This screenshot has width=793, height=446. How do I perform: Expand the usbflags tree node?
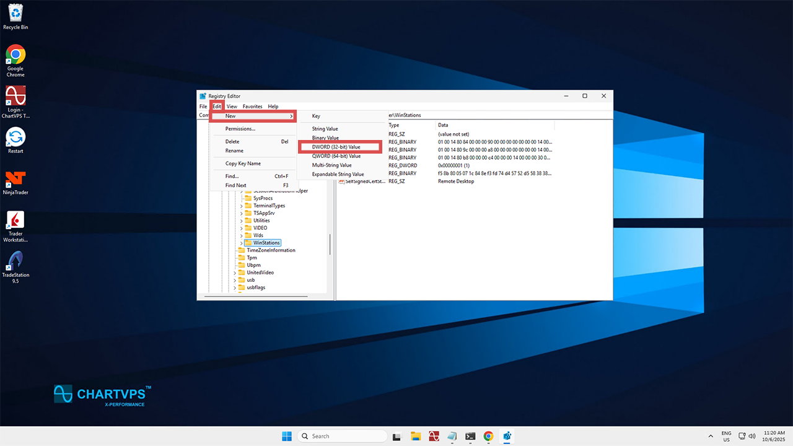click(235, 287)
